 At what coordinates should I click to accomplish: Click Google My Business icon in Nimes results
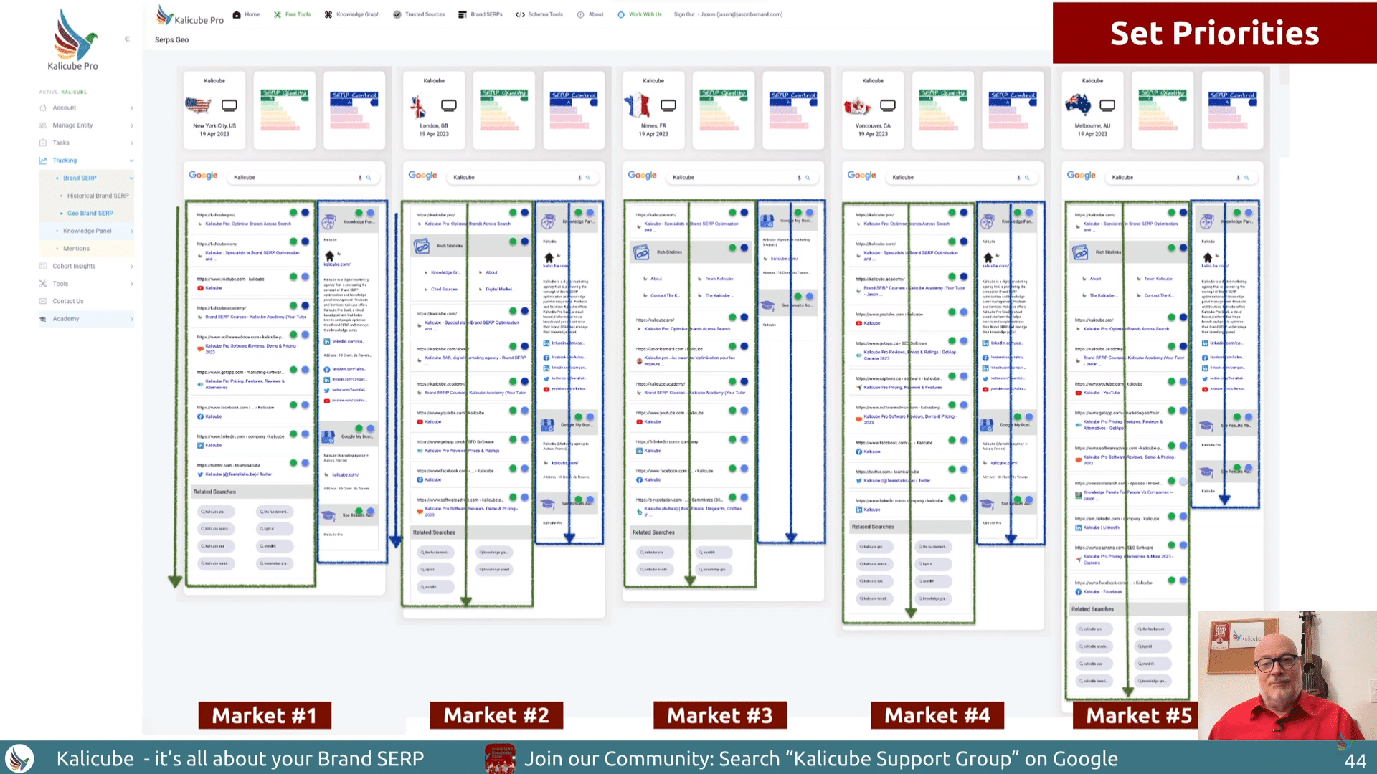(x=767, y=221)
